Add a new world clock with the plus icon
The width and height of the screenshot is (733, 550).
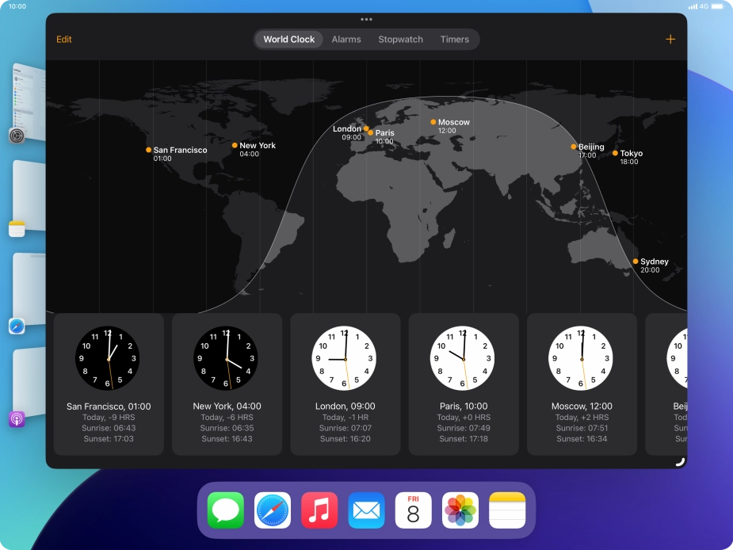(x=670, y=38)
